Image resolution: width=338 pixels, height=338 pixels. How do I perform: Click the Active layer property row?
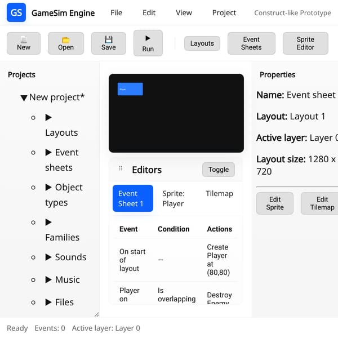[x=297, y=138]
